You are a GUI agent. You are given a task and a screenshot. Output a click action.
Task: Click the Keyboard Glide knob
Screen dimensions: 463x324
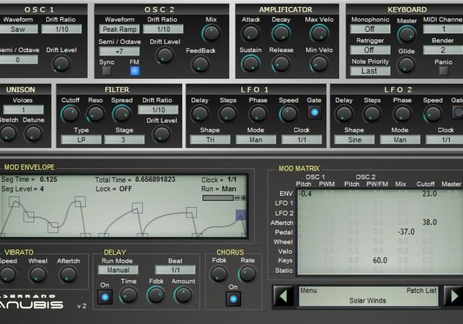[x=406, y=64]
